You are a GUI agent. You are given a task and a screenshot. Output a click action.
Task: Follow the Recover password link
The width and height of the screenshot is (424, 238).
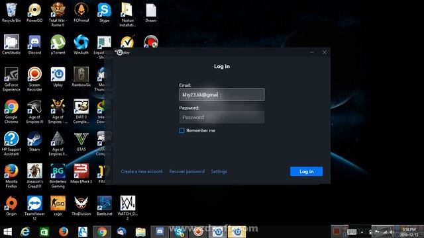point(187,172)
